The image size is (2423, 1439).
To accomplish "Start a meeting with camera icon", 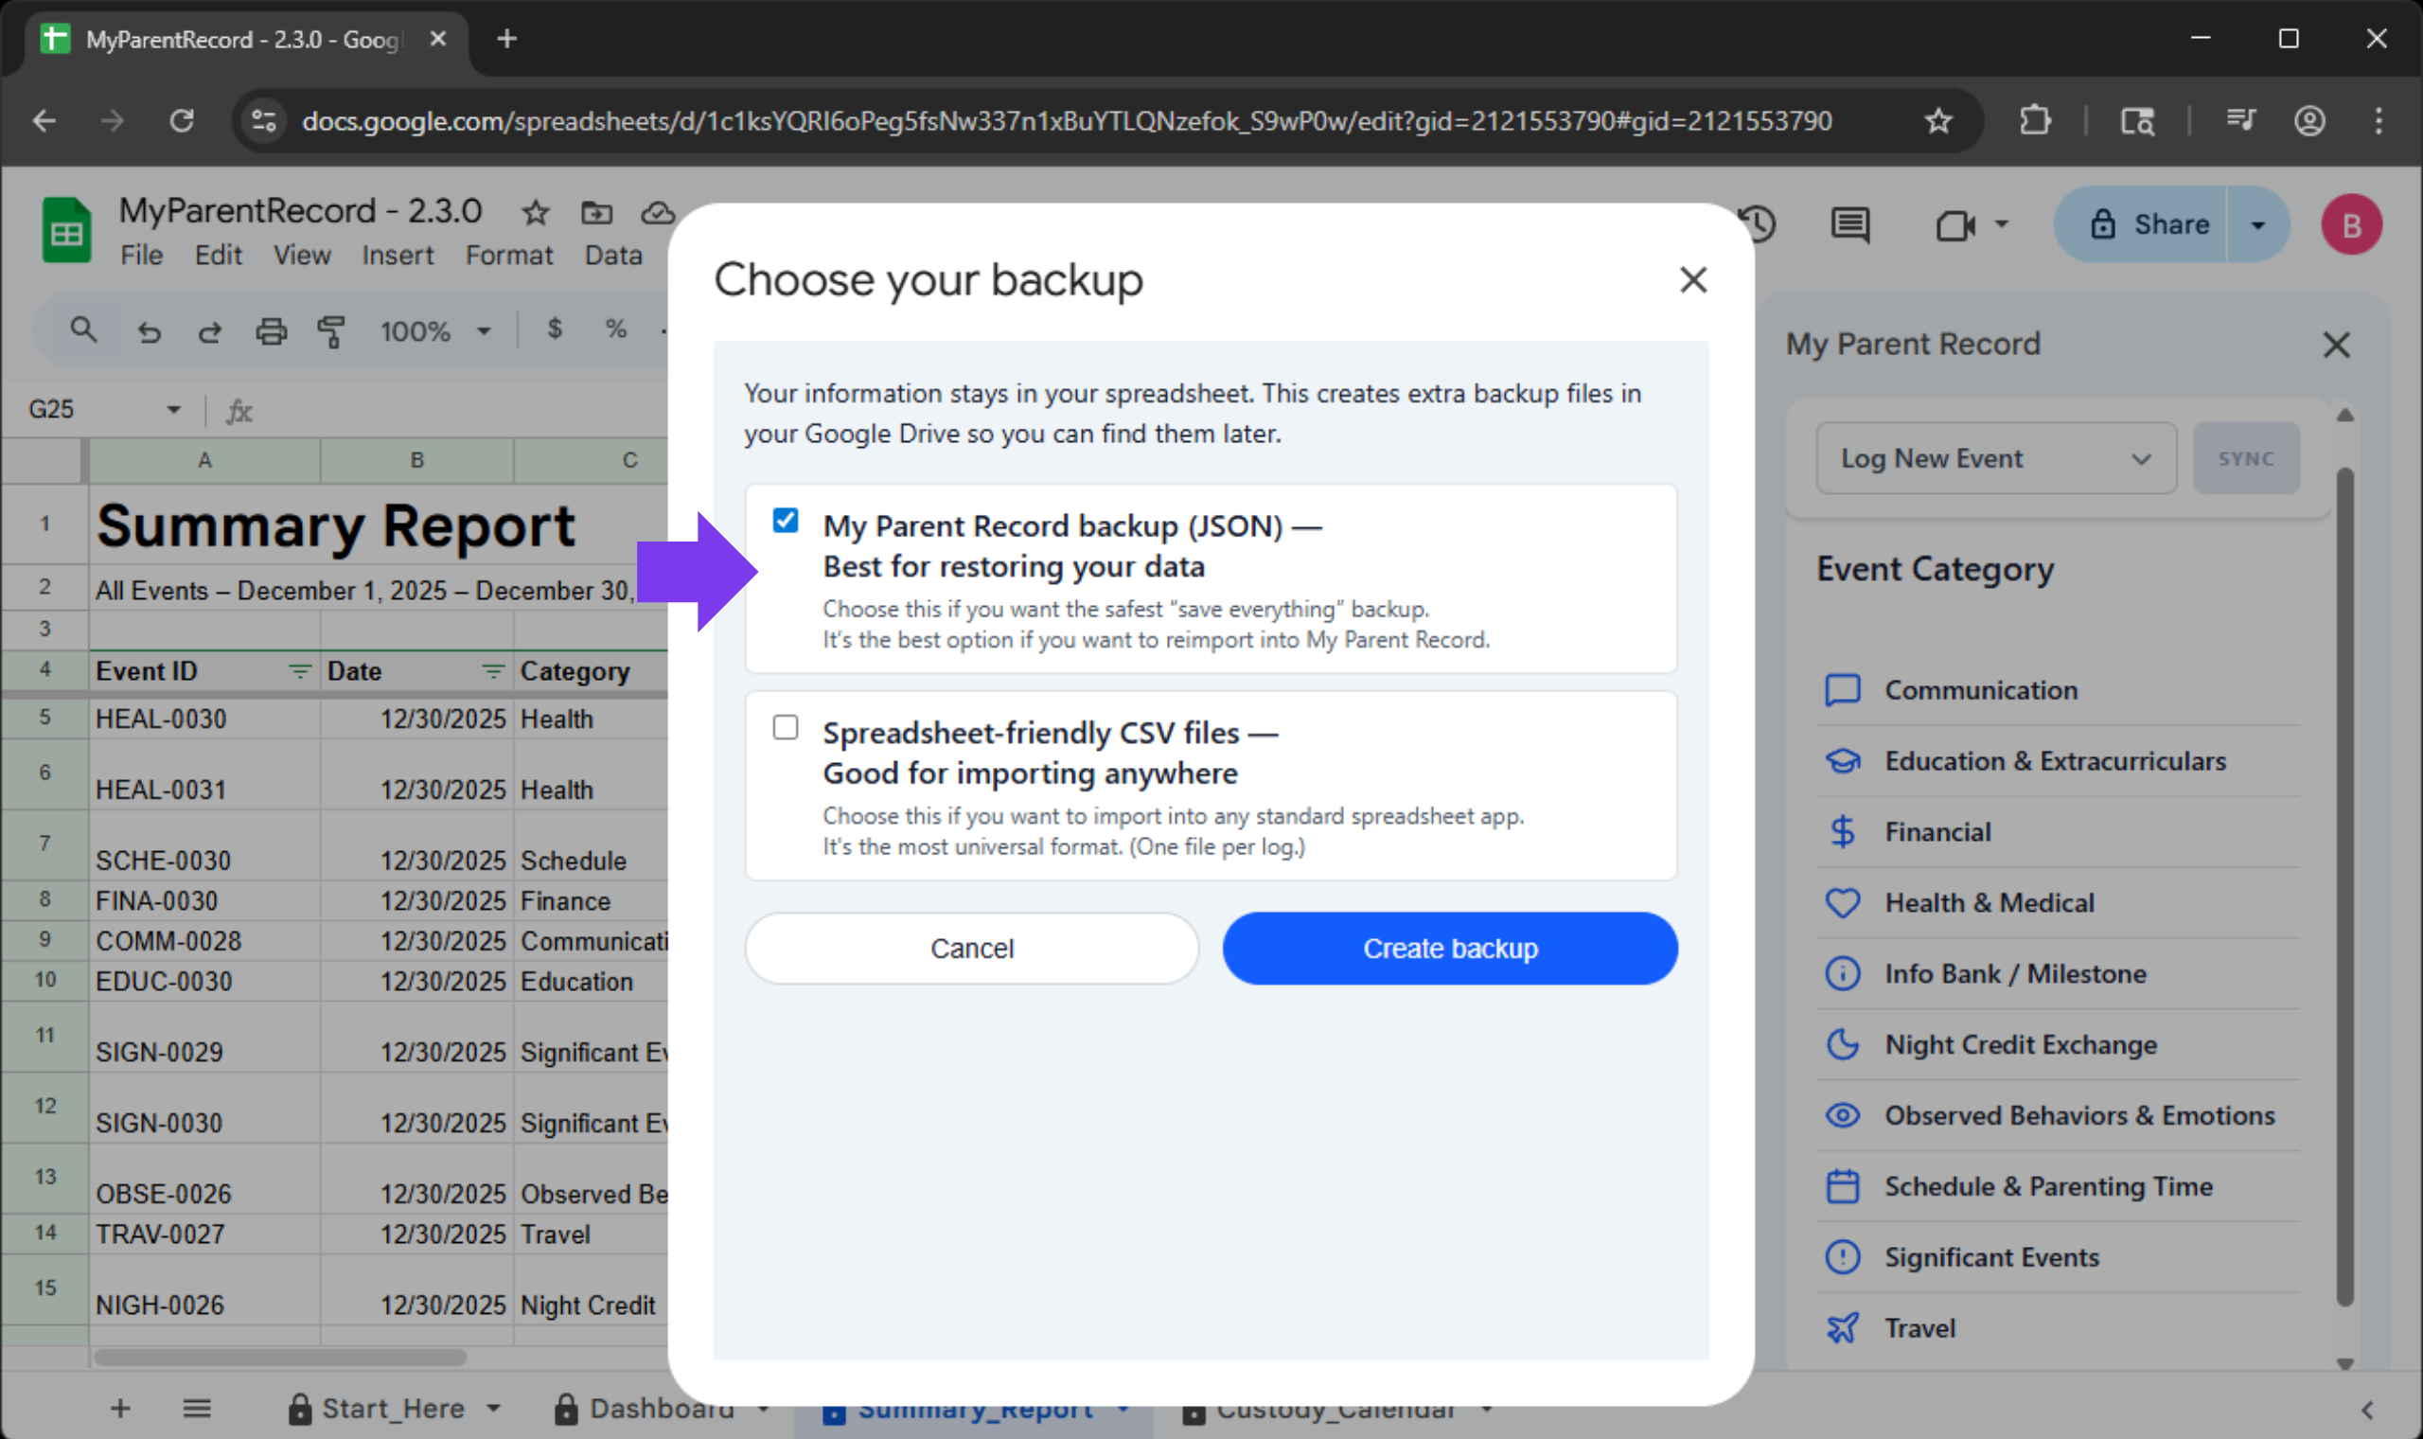I will [1954, 226].
